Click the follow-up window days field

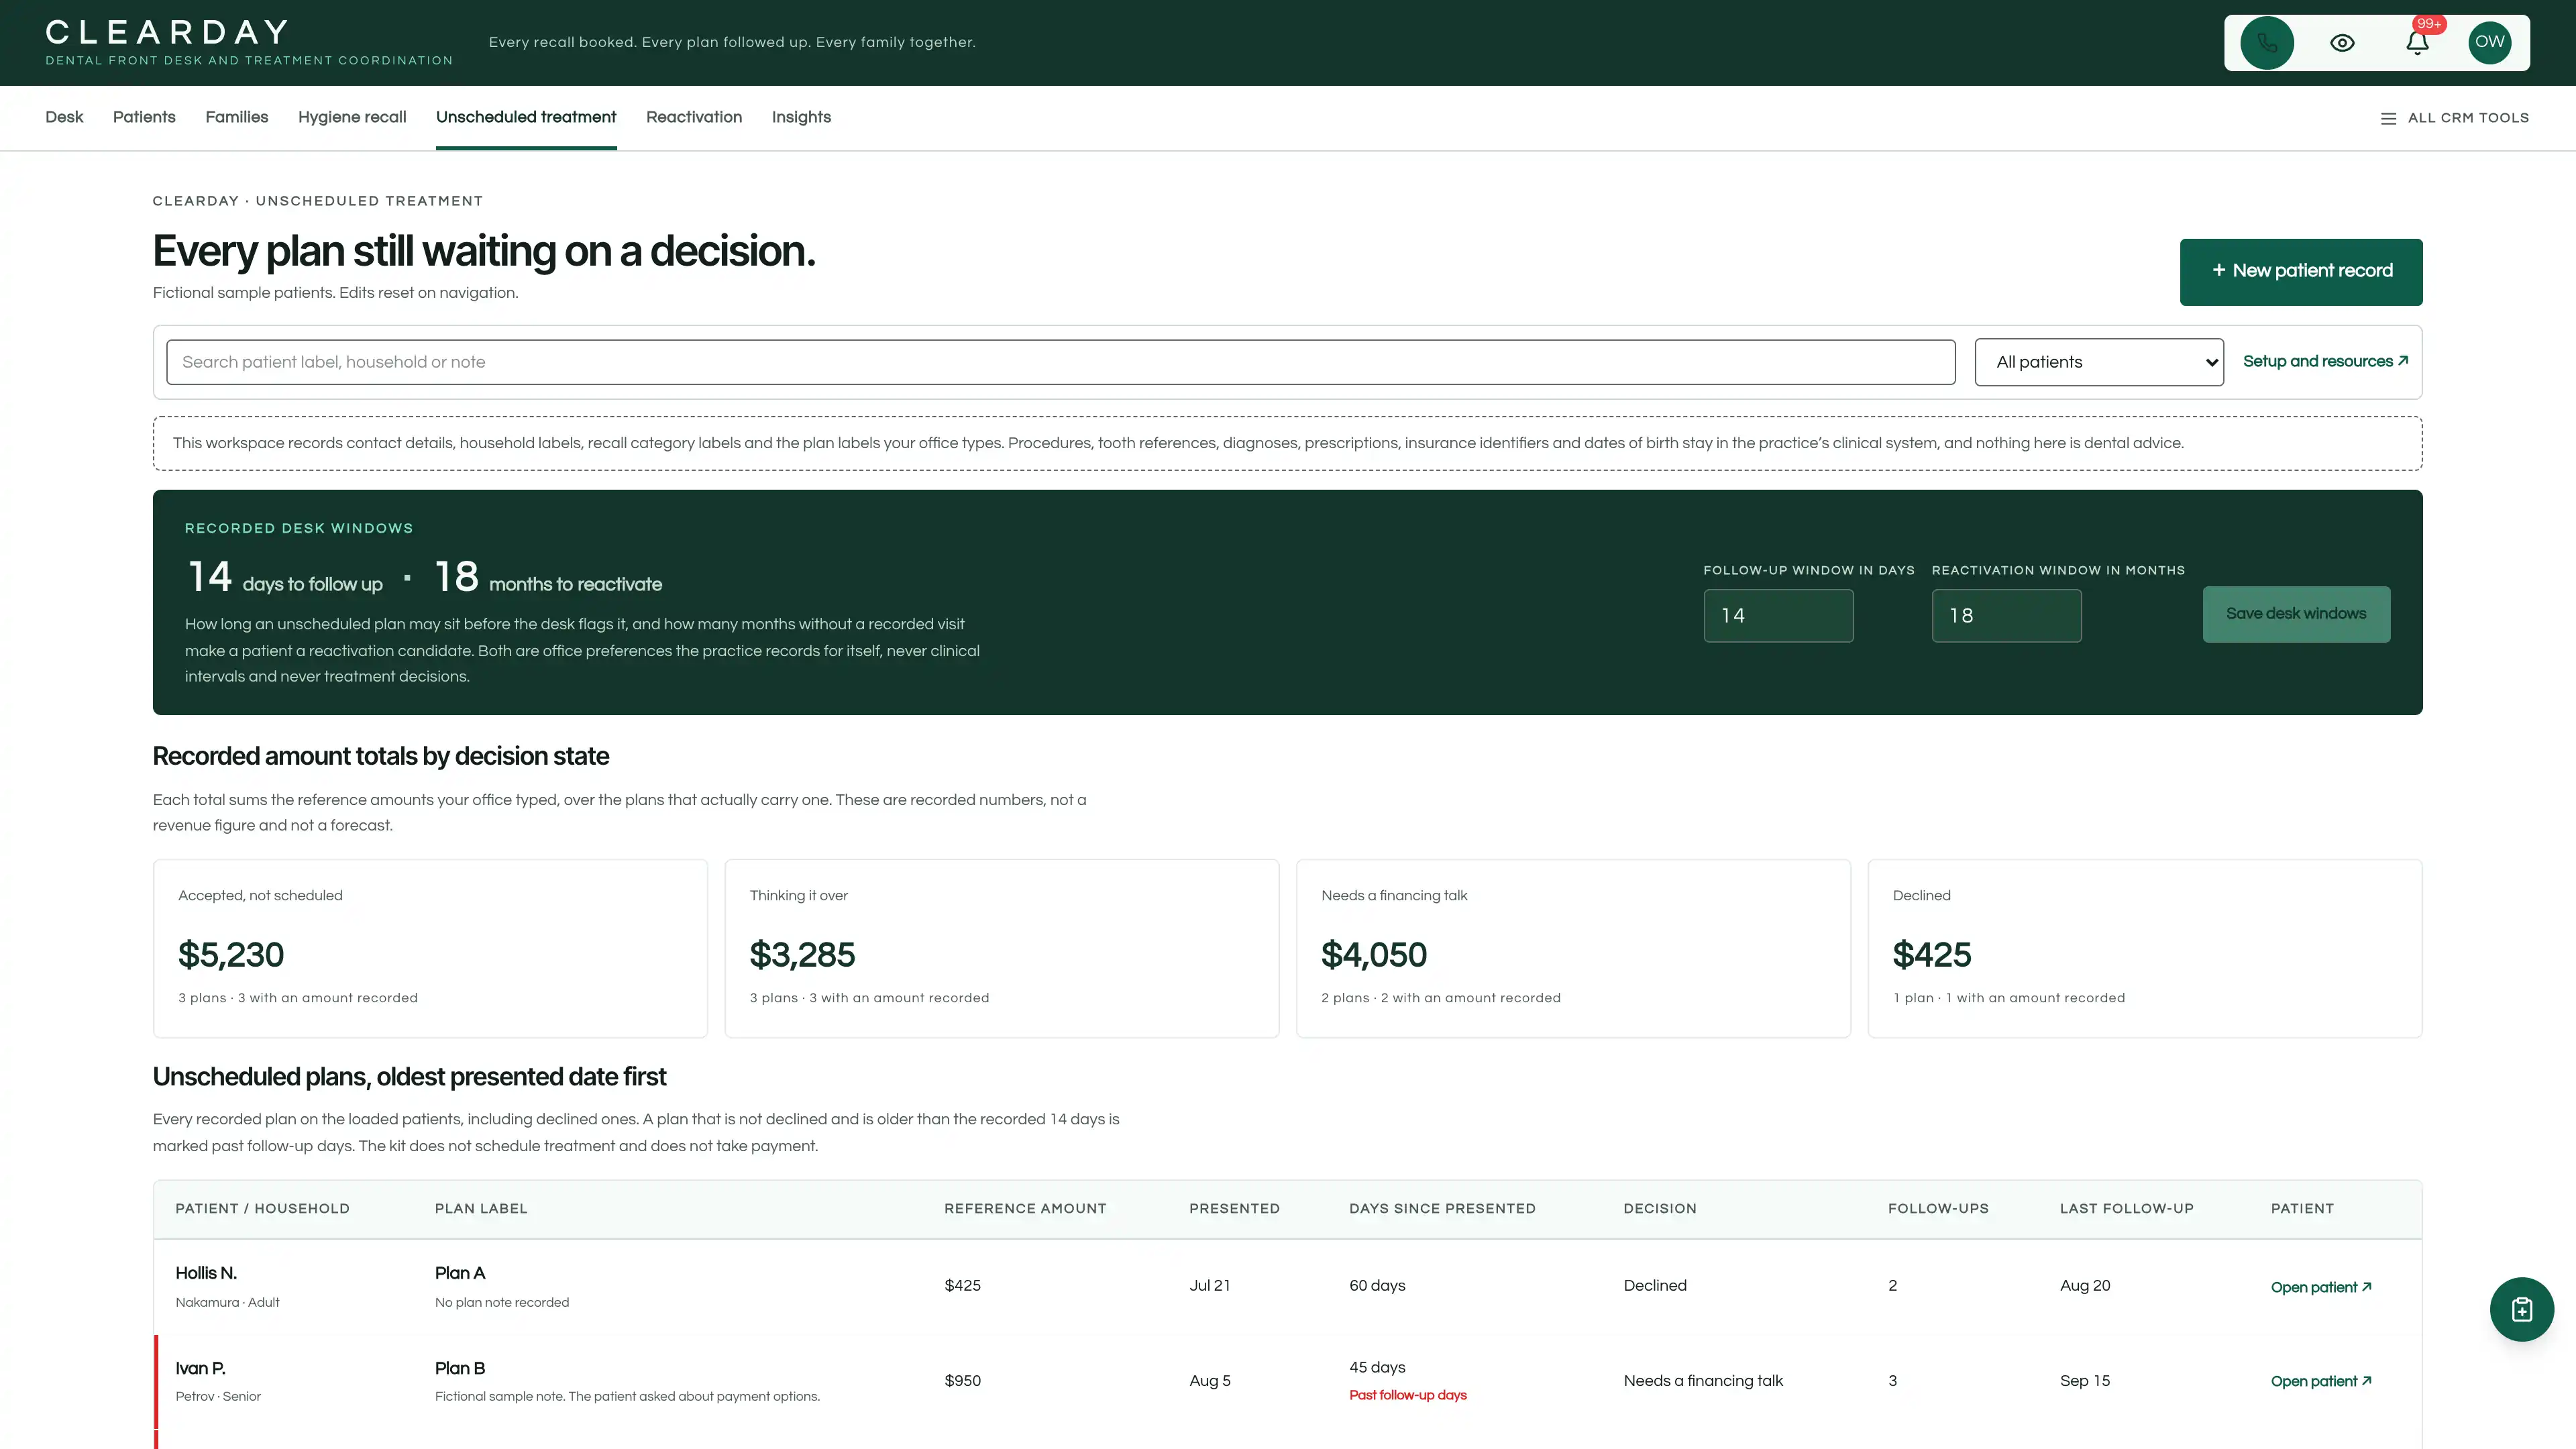coord(1778,615)
